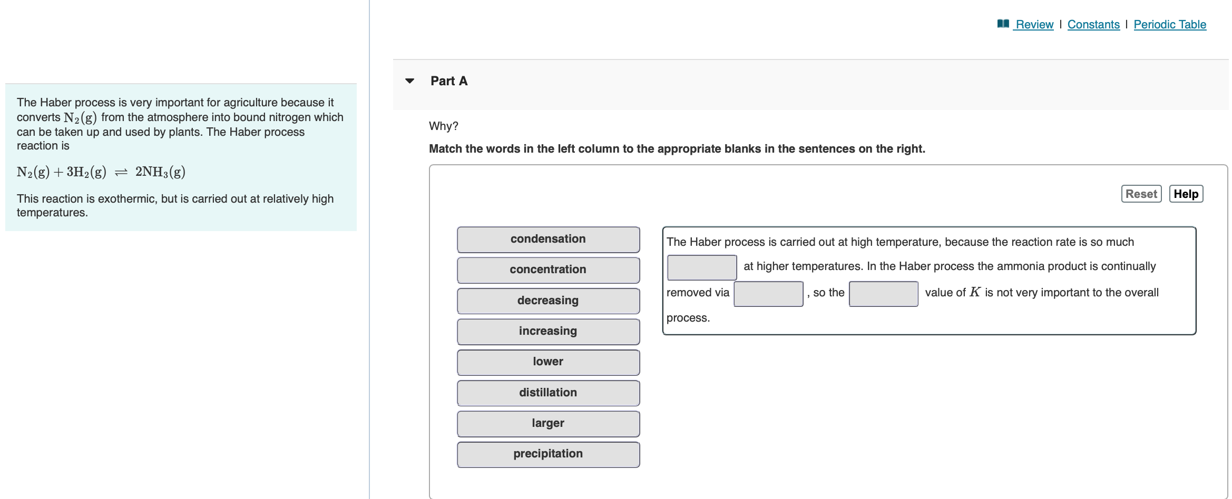Click the Help button

1186,194
